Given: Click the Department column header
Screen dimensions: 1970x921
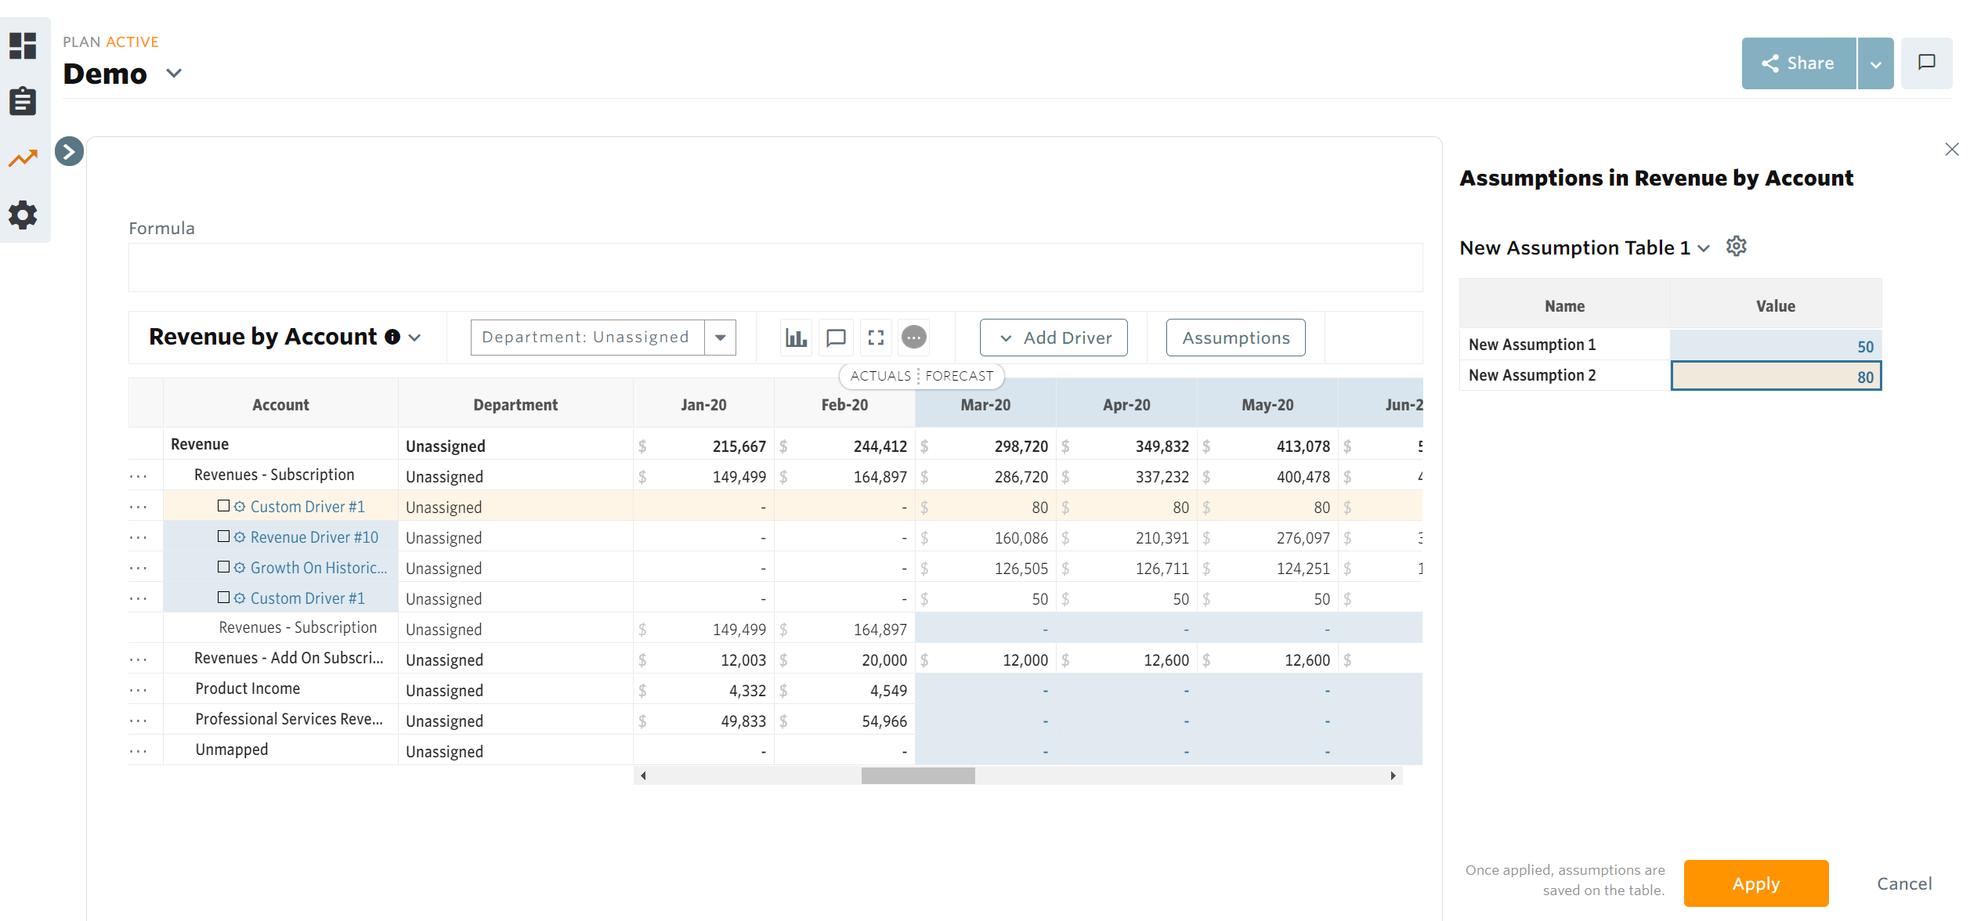Looking at the screenshot, I should [x=515, y=405].
